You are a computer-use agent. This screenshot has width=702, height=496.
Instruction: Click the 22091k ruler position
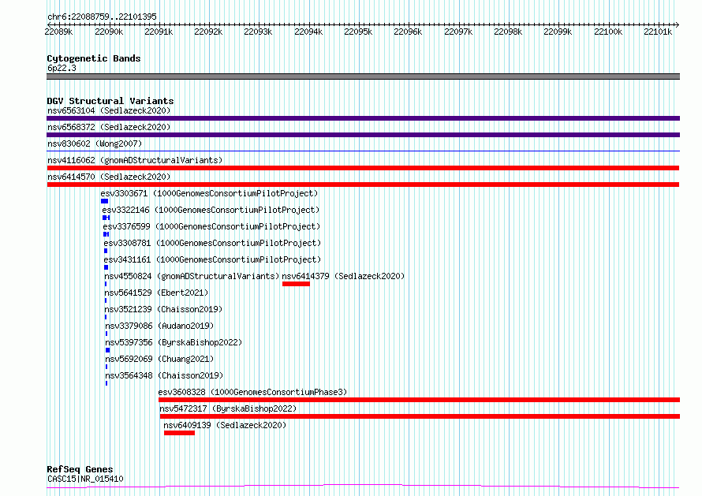coord(159,32)
